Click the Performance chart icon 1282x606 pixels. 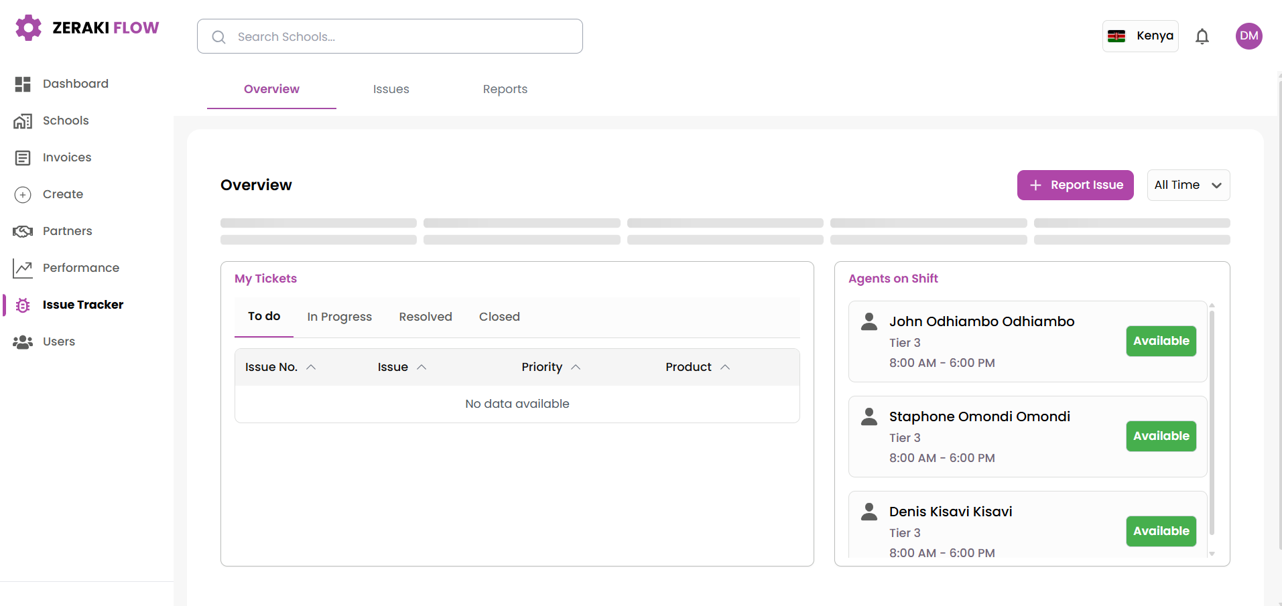tap(23, 268)
